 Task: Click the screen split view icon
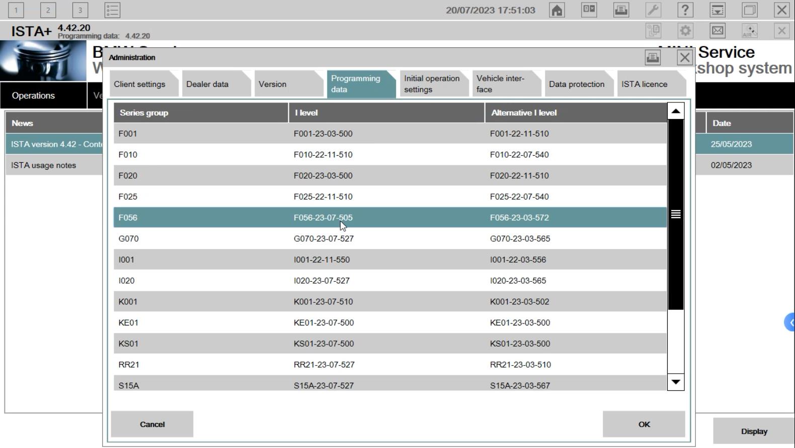[x=589, y=10]
